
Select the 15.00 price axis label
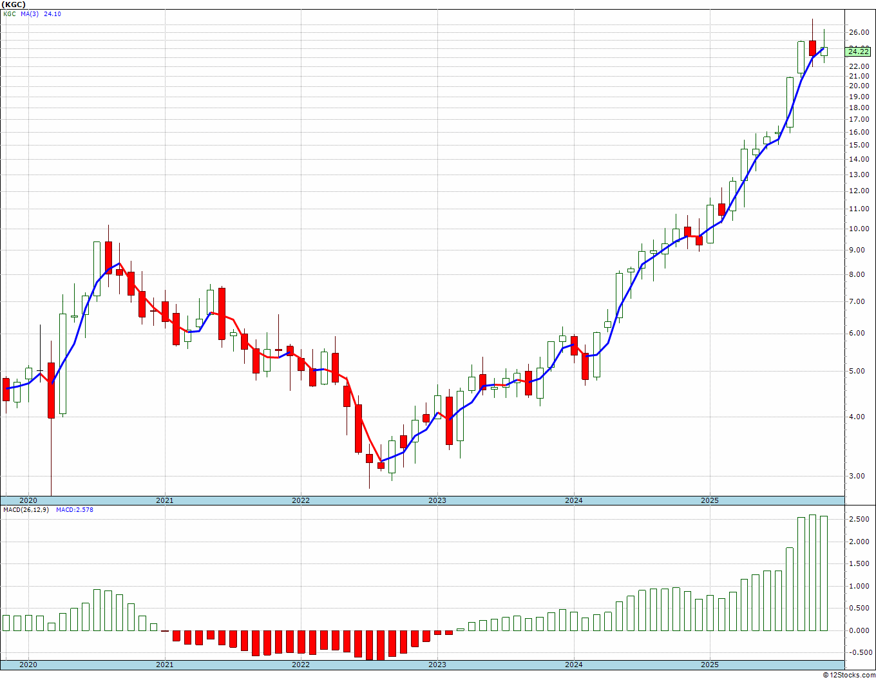858,145
